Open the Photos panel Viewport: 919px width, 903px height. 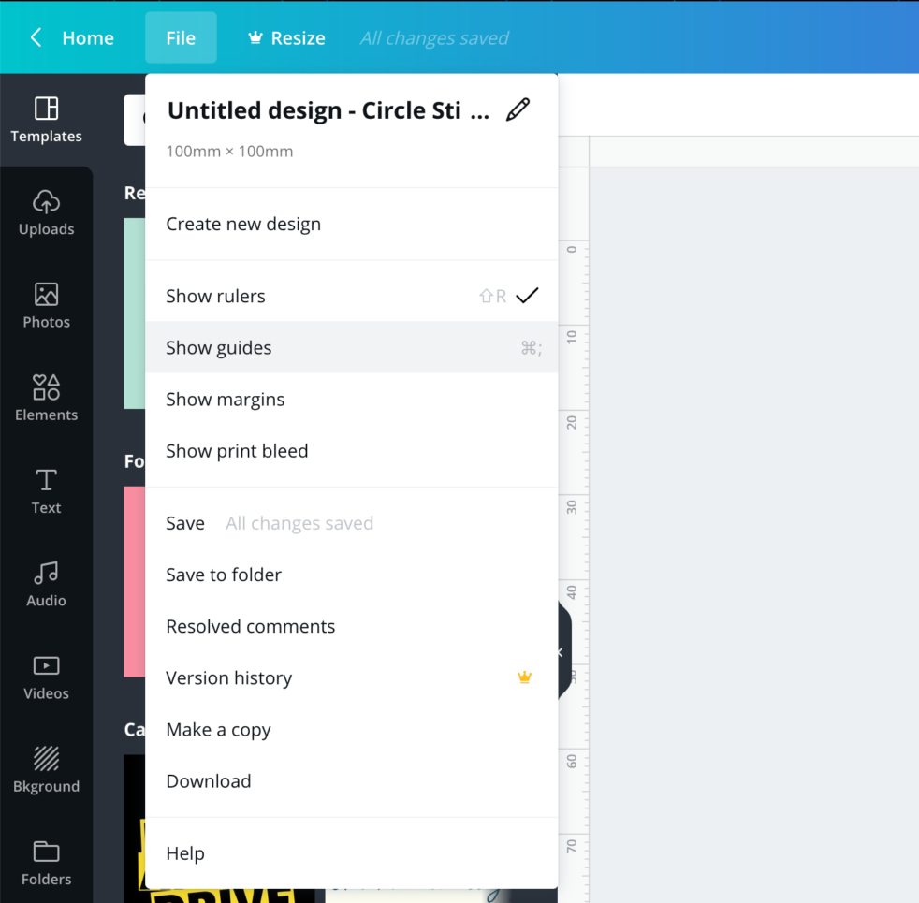click(x=46, y=305)
